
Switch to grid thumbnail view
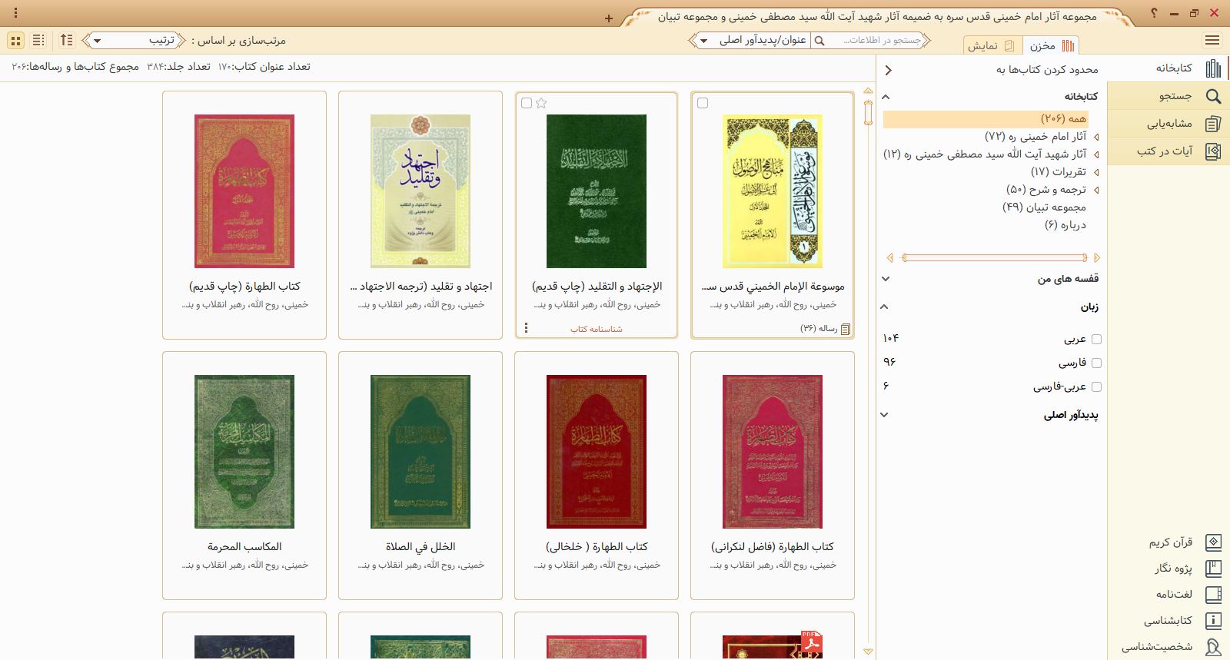15,40
